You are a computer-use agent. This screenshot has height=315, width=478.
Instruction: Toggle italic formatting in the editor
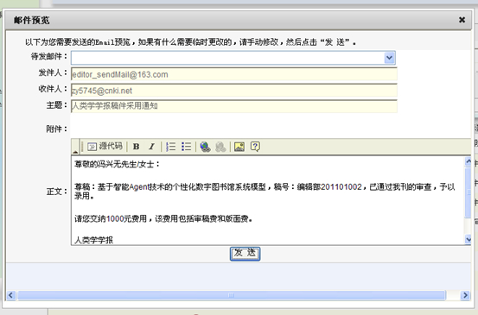151,147
